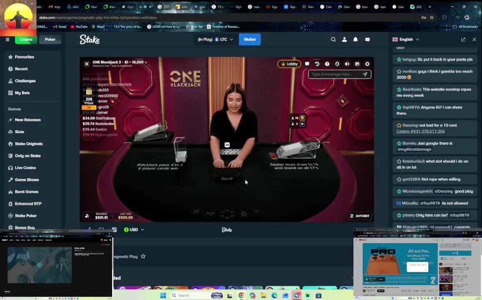Send chat message arrow icon

click(365, 74)
